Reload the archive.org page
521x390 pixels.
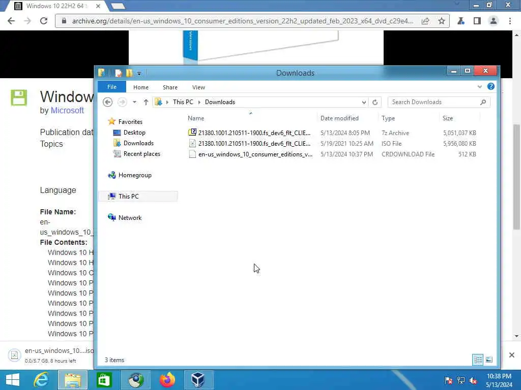point(44,21)
